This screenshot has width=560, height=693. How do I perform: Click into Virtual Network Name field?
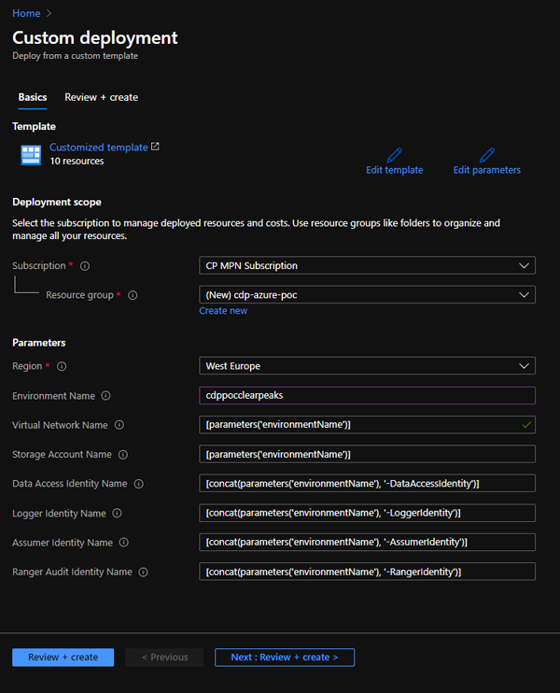click(x=367, y=425)
